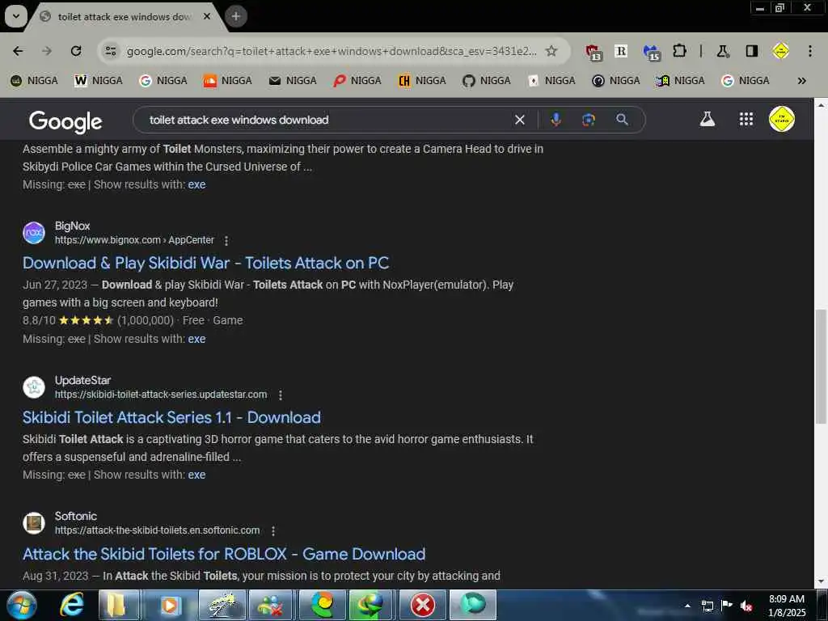Screen dimensions: 828x621
Task: Open Search Labs flask on Google page
Action: click(707, 119)
